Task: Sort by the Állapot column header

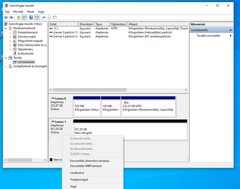Action: (x=157, y=24)
